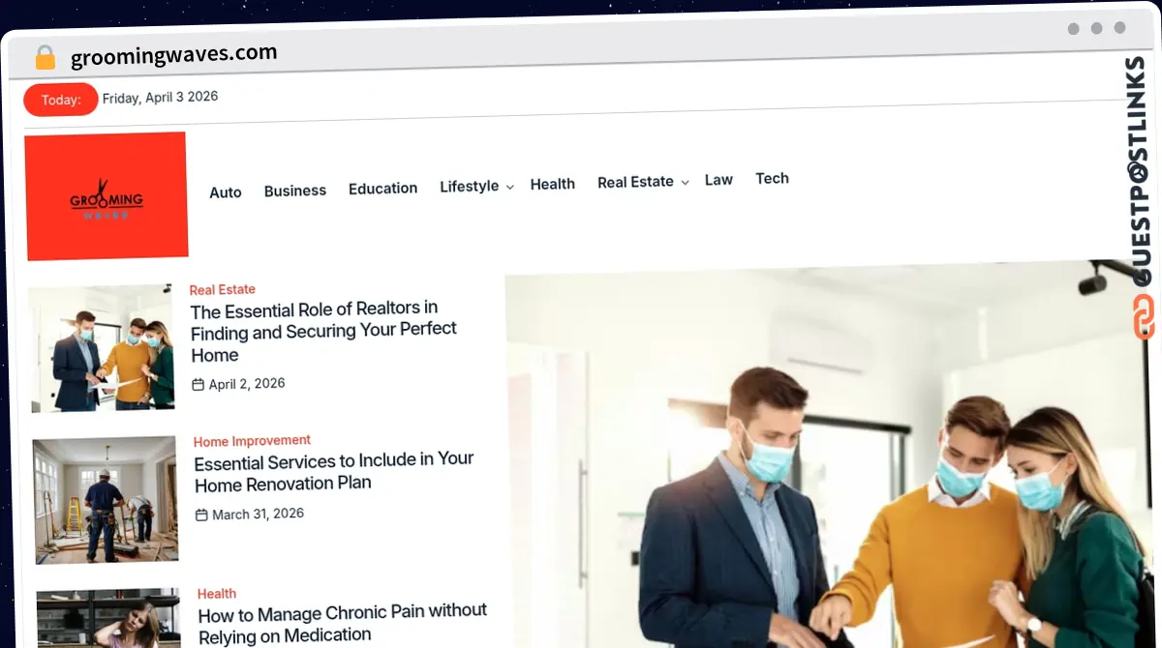
Task: Click the chronic pain article thumbnail
Action: 109,619
